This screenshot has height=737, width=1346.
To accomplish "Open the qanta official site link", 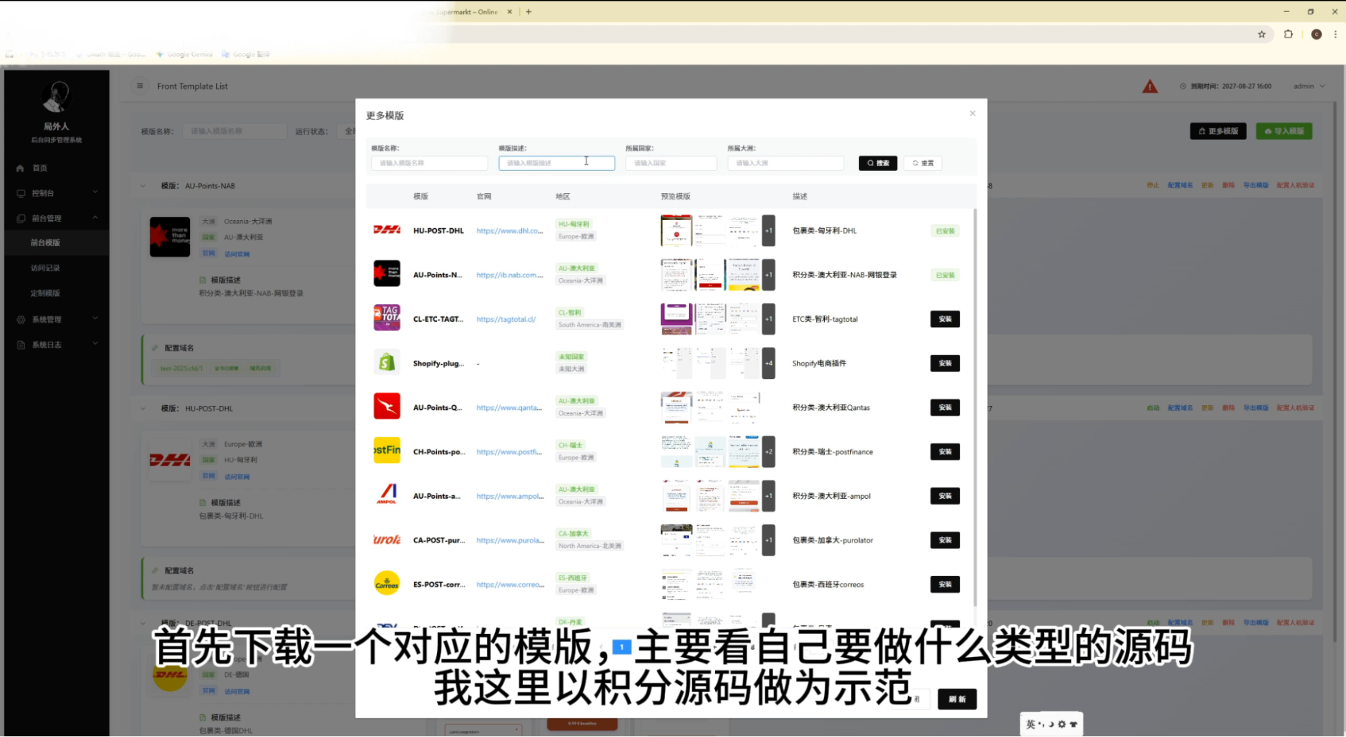I will (508, 407).
